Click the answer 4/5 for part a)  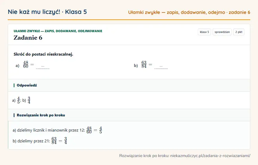[18, 100]
